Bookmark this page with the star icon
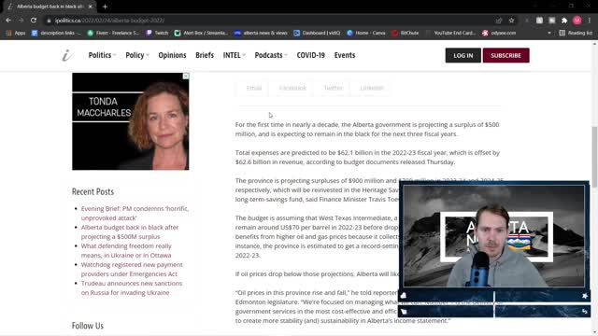 pos(511,21)
